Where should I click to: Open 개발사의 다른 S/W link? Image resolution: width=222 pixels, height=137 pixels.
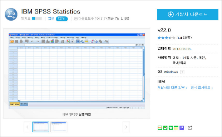pos(172,88)
